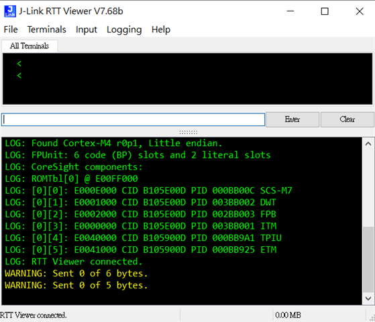Open the Terminals menu
The height and width of the screenshot is (322, 375).
coord(47,30)
